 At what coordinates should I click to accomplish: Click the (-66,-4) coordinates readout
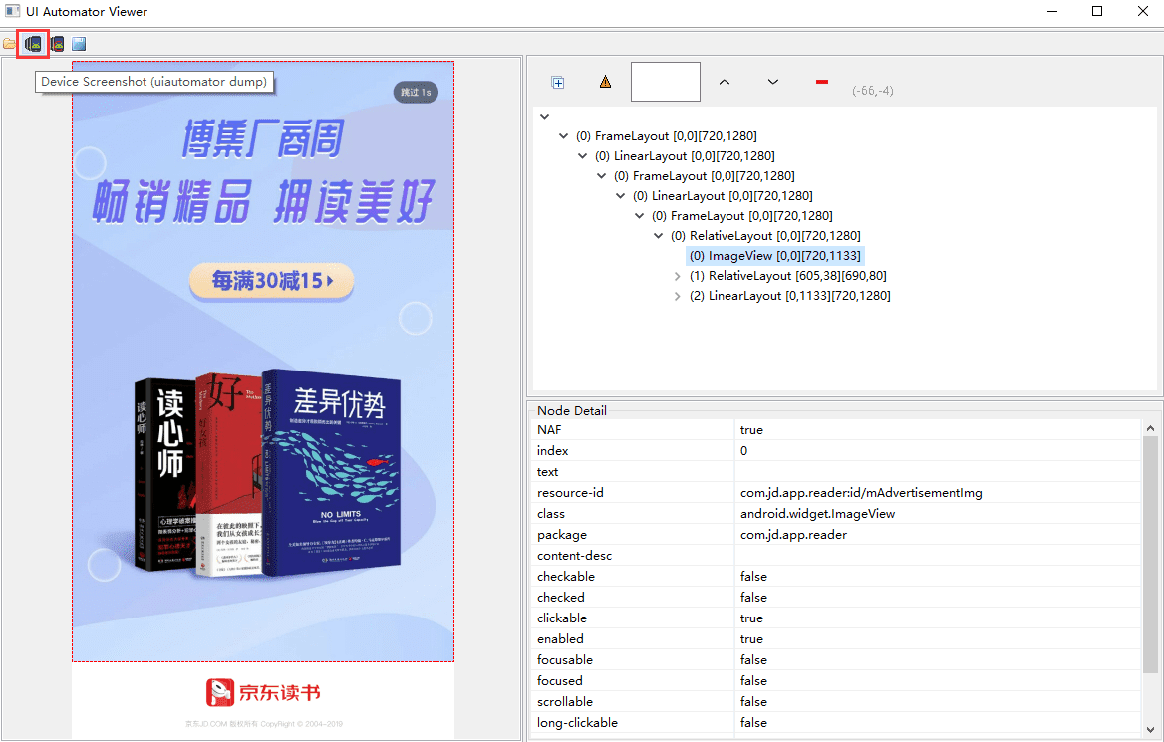point(873,91)
